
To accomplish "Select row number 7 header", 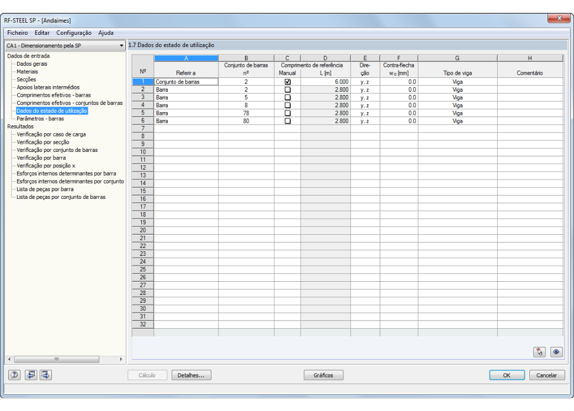I will click(x=143, y=129).
